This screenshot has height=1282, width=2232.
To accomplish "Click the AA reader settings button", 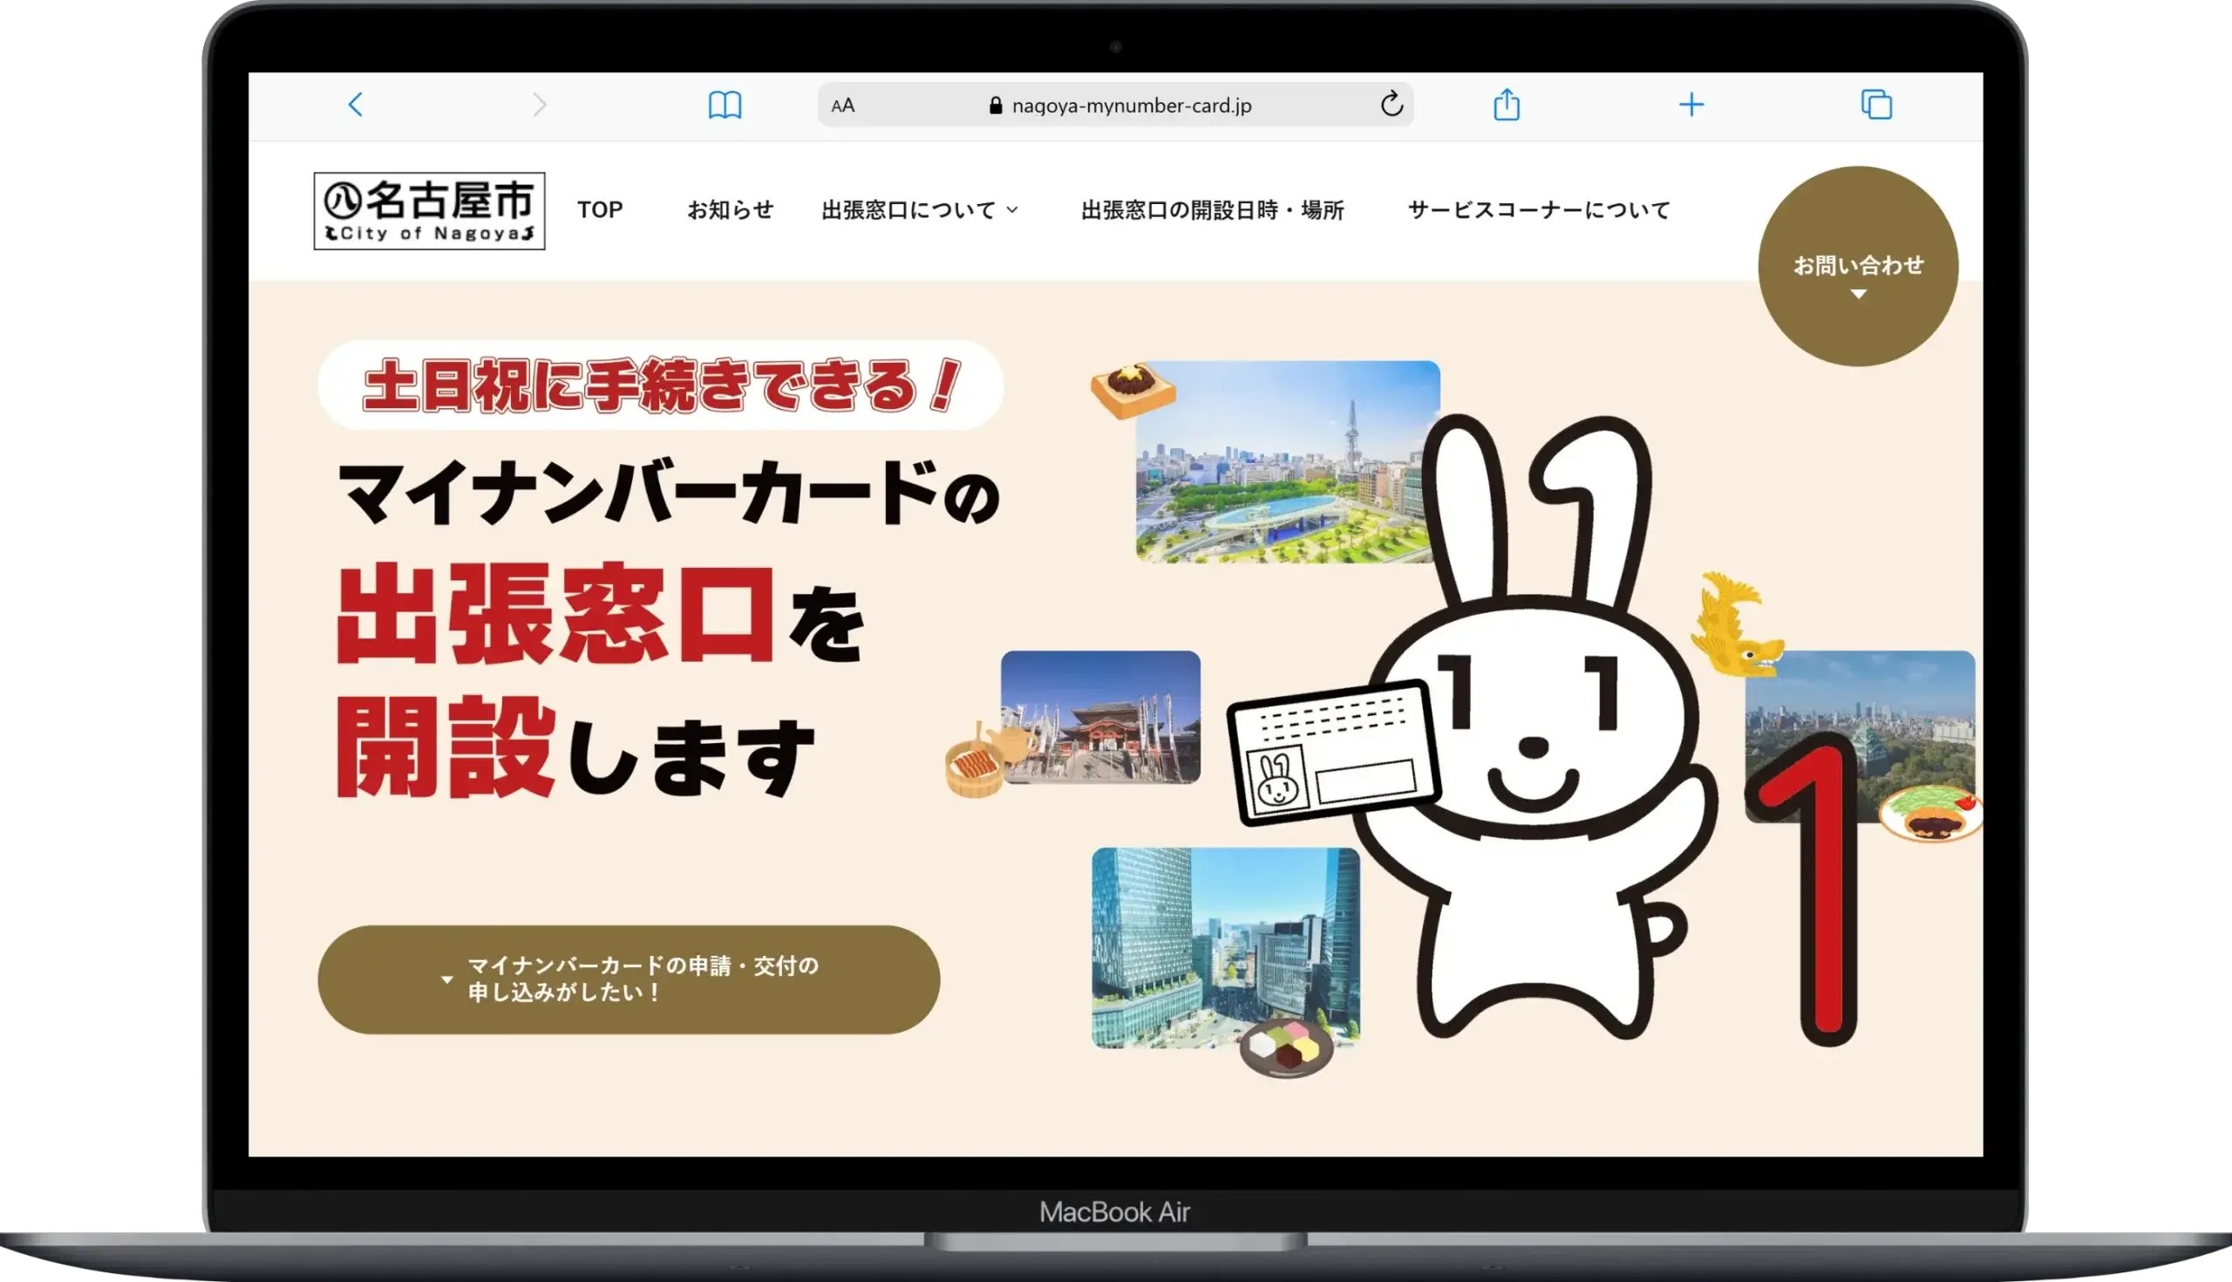I will coord(842,106).
